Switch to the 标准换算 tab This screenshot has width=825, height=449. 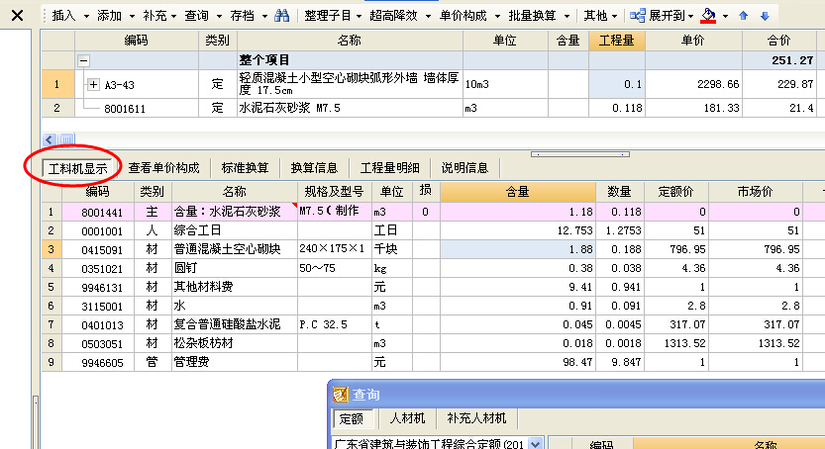coord(245,168)
